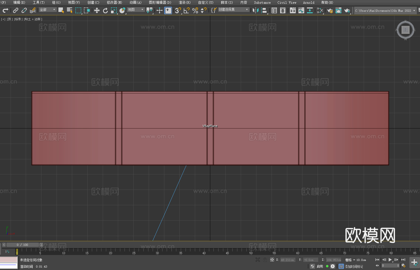Toggle the Isolate Selection icon
The width and height of the screenshot is (420, 270).
tap(258, 260)
